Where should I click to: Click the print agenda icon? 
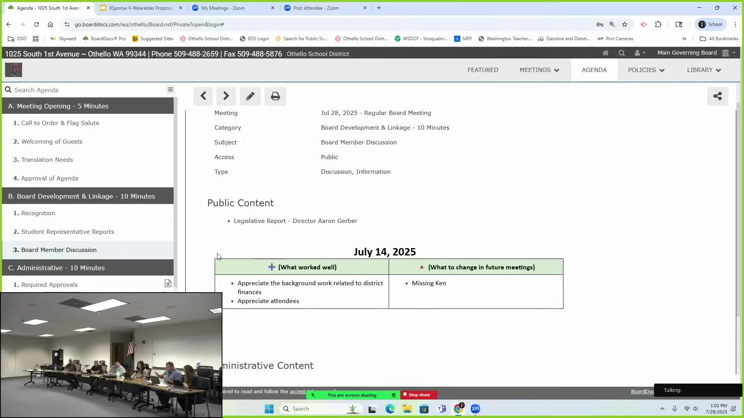coord(275,96)
